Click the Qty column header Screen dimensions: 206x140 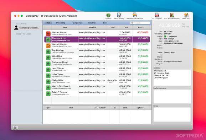coord(48,108)
